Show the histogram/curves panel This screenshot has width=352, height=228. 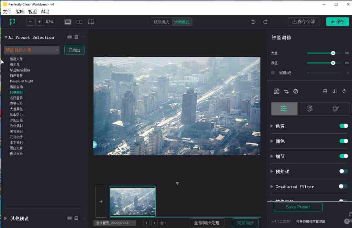277,91
